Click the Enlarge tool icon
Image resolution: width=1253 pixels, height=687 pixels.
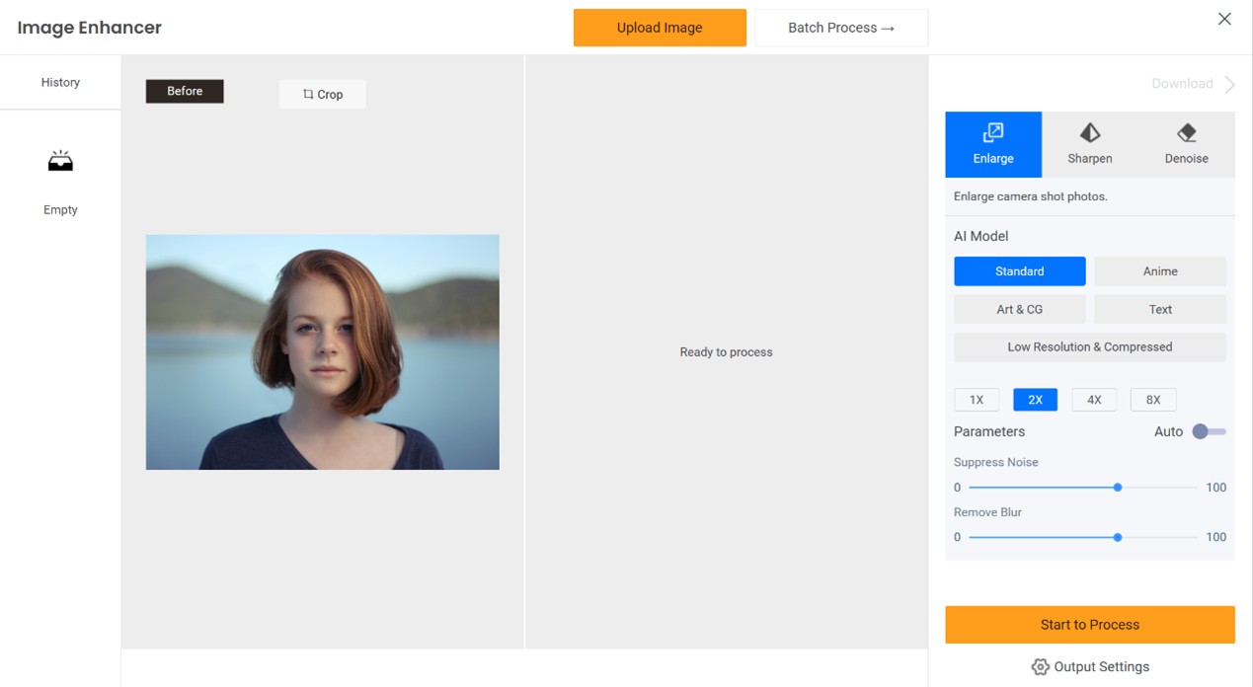(992, 133)
